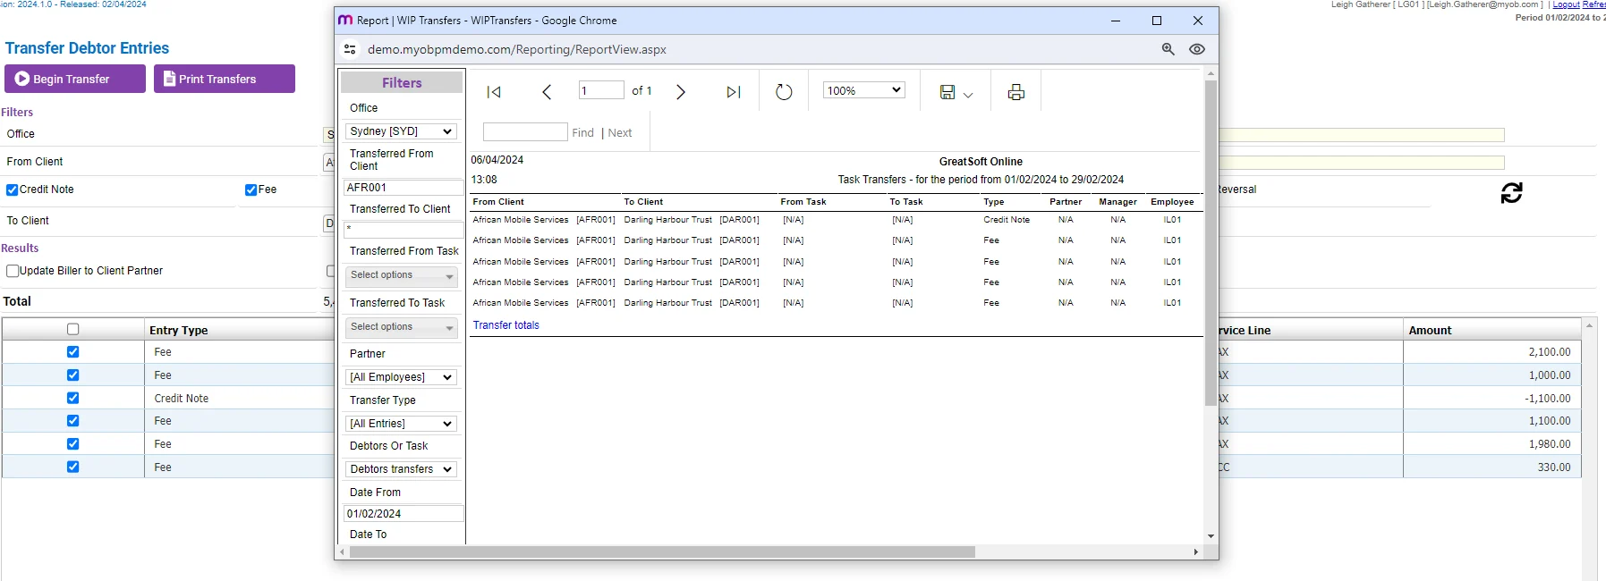Expand Transferred From Task select options

401,276
